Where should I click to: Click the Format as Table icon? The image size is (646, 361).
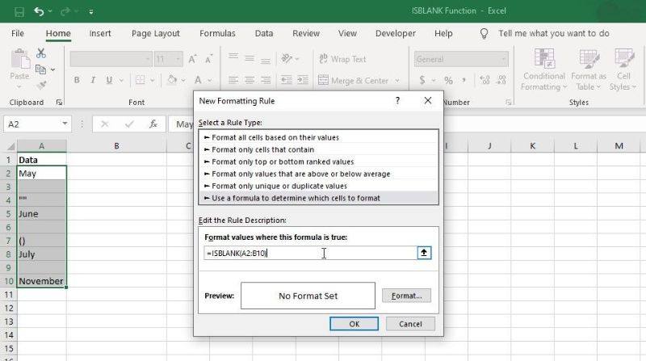click(x=588, y=69)
